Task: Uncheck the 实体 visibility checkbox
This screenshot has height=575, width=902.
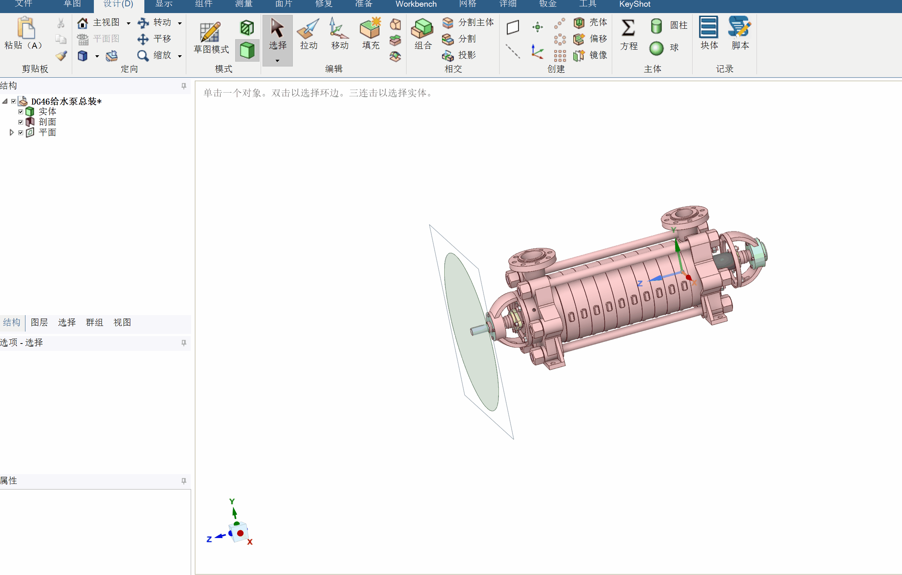Action: pyautogui.click(x=21, y=112)
